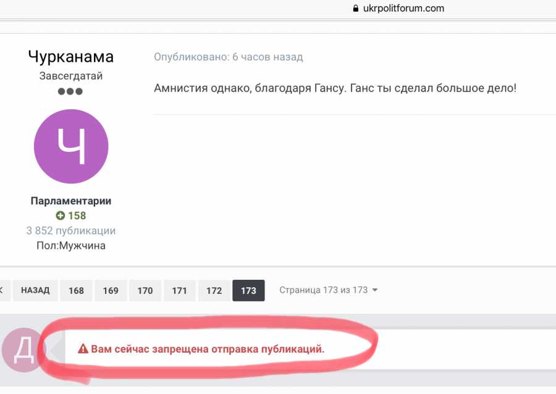Screen dimensions: 556x394
Task: Open the Страница 173 из 173 dropdown
Action: tap(328, 290)
